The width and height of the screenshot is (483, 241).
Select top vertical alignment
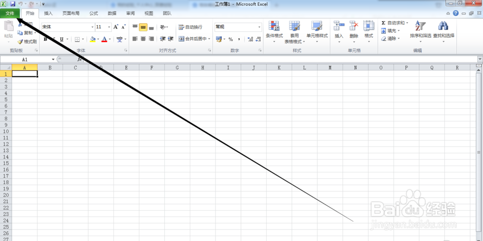coord(135,27)
